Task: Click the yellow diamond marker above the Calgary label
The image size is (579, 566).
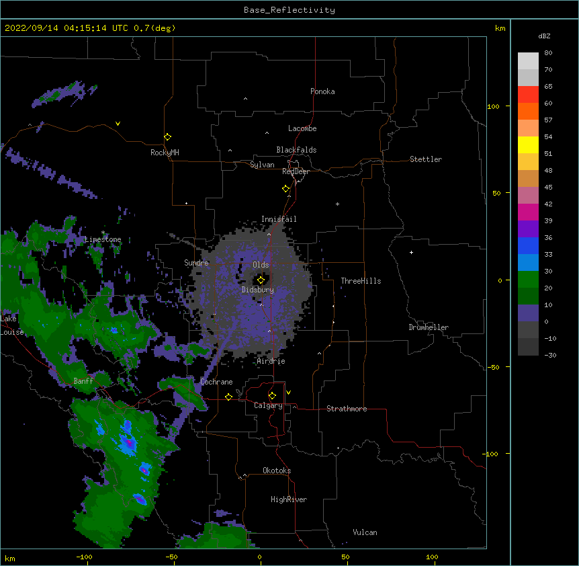Action: [272, 396]
